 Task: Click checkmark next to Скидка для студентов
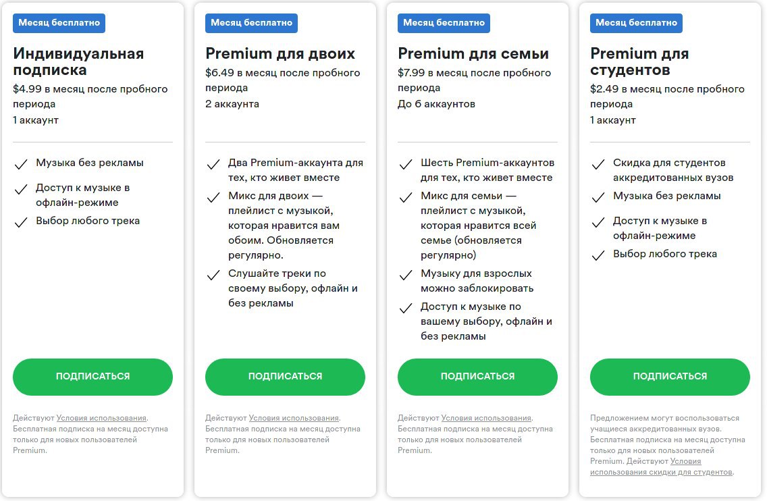[598, 164]
